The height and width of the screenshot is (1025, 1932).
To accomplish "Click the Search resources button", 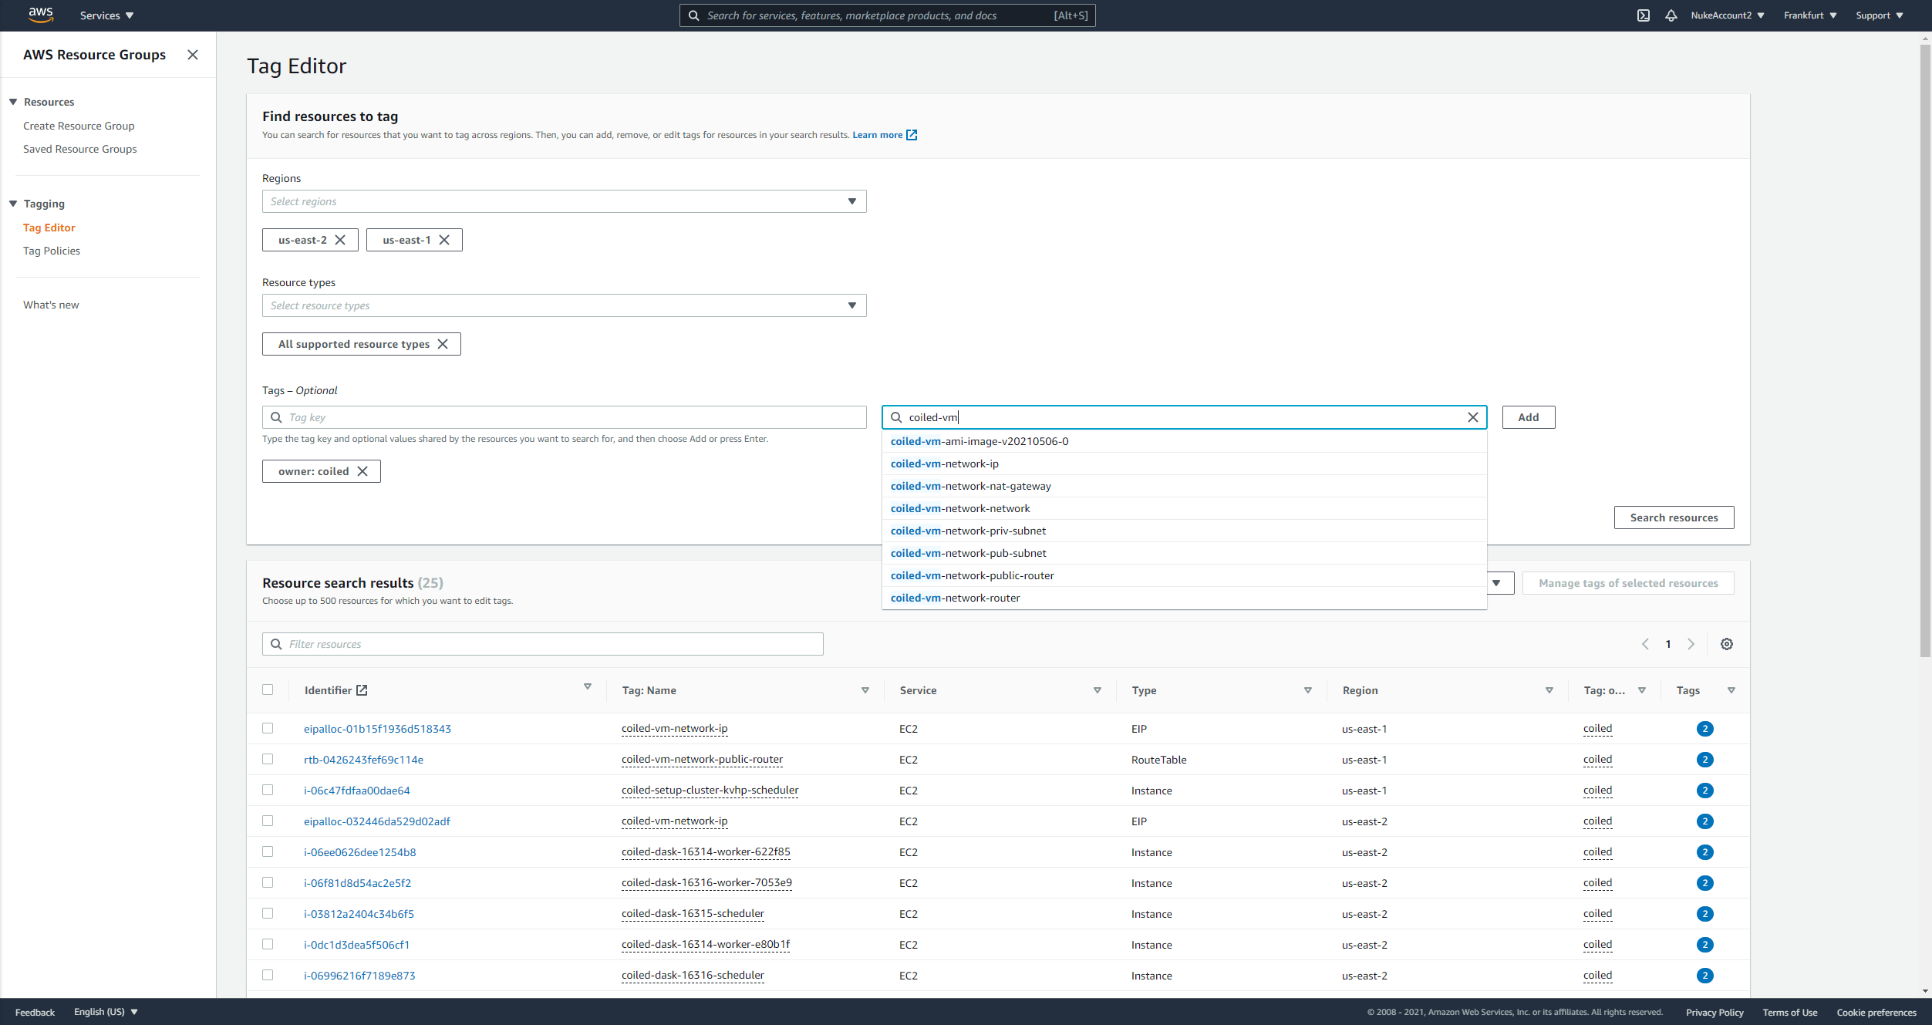I will (1674, 518).
